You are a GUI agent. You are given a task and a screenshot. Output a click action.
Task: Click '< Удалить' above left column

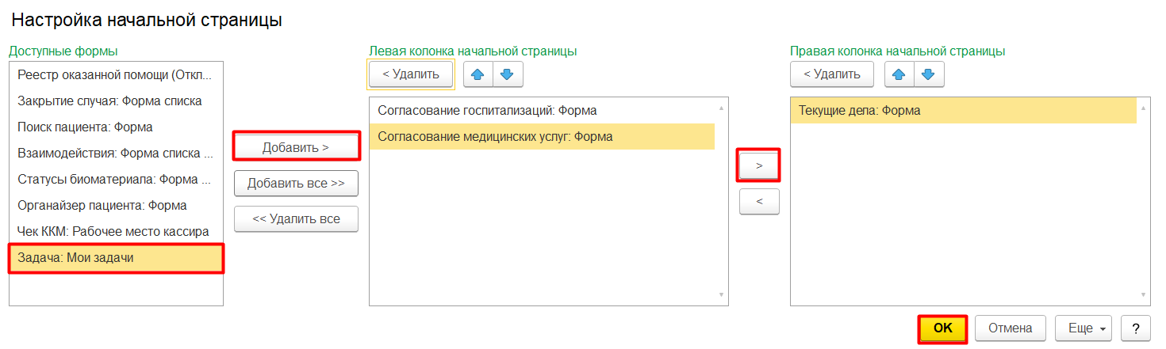pyautogui.click(x=411, y=74)
